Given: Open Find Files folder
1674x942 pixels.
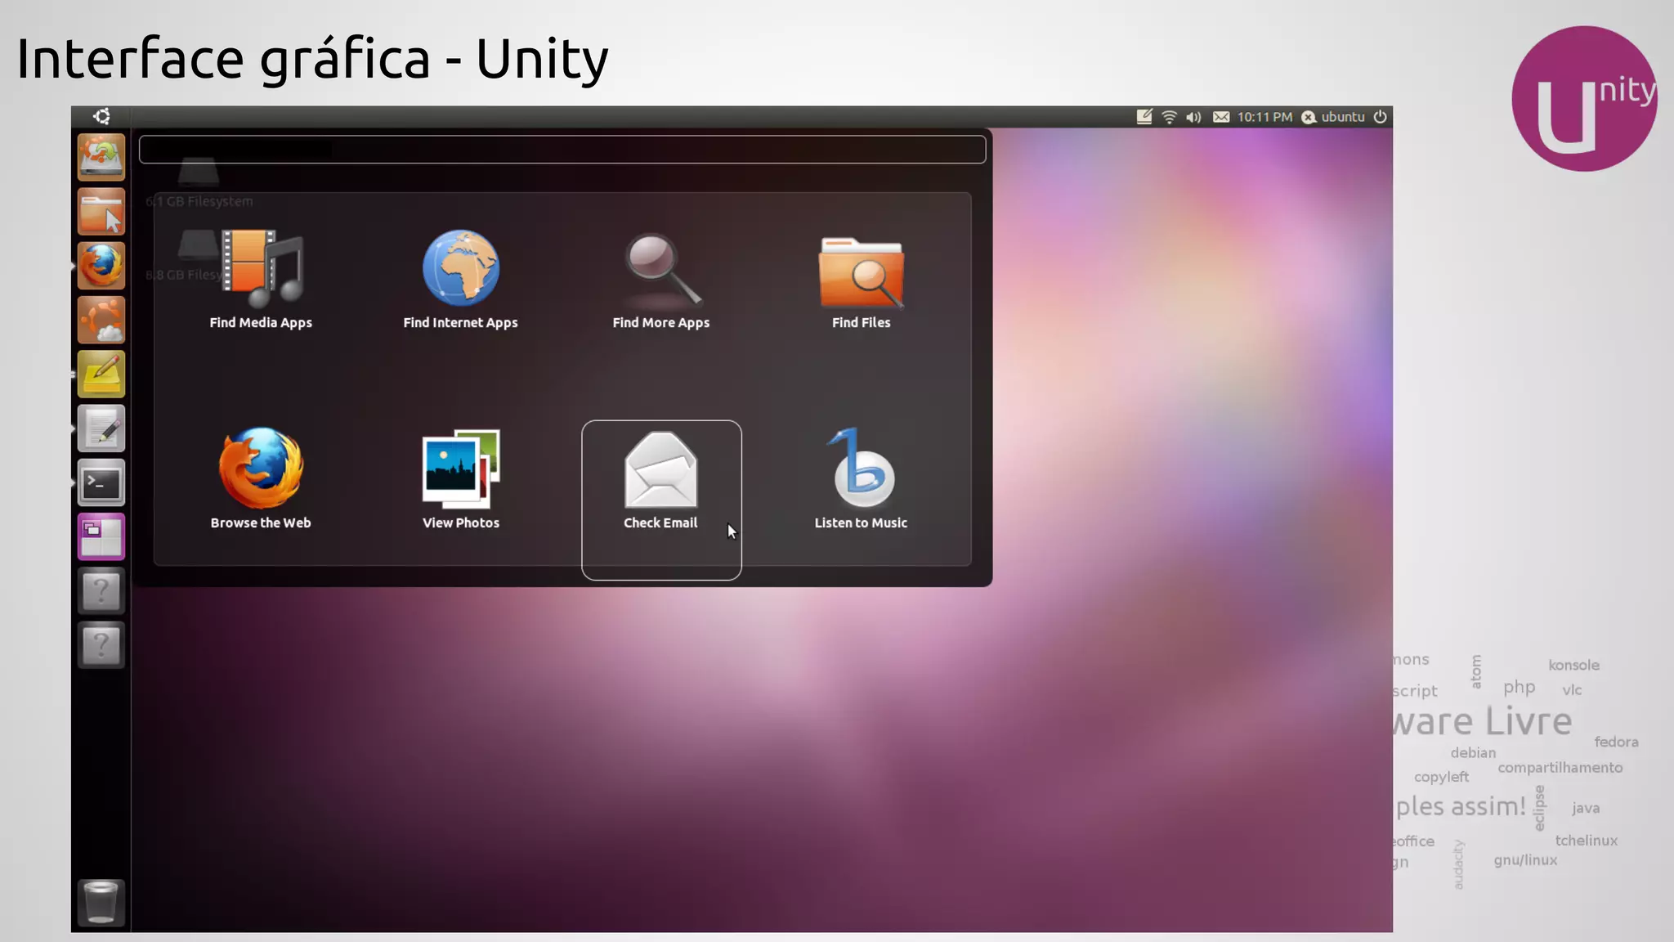Looking at the screenshot, I should (861, 278).
